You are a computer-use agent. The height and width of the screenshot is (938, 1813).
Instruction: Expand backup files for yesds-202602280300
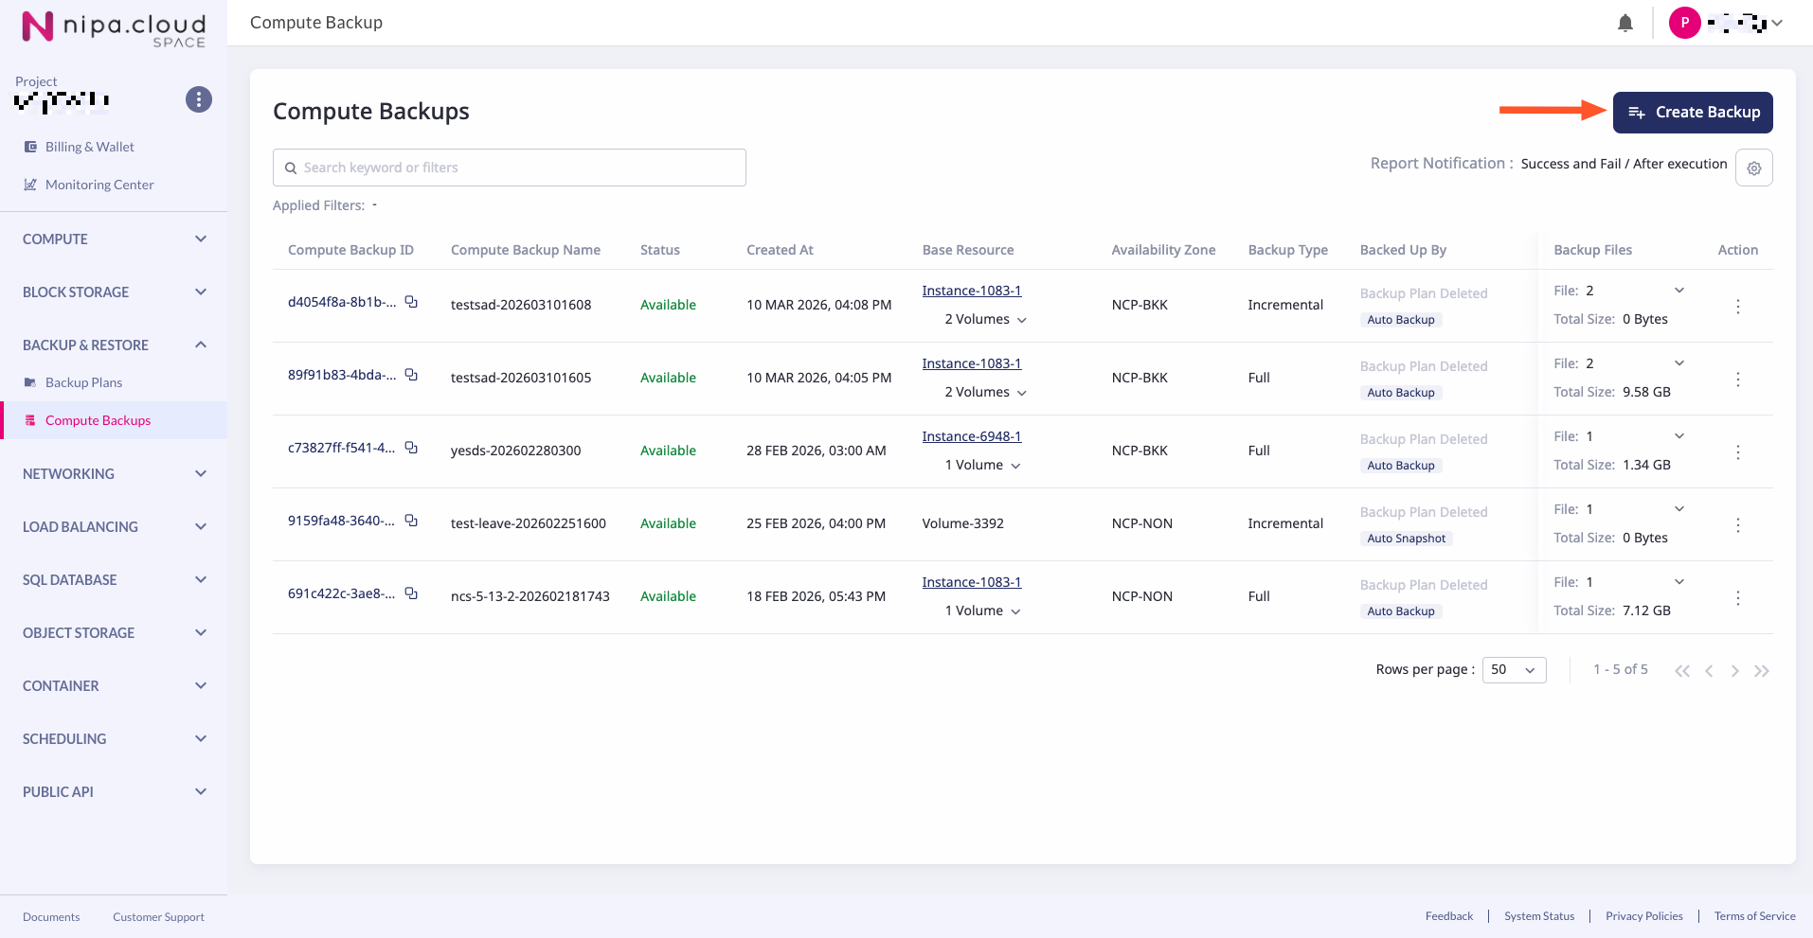click(x=1678, y=436)
